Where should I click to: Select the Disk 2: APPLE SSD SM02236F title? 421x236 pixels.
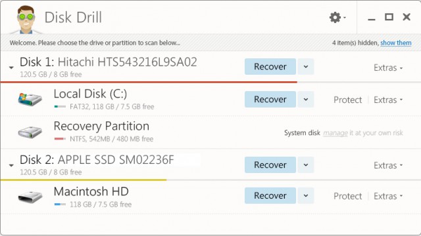coord(97,160)
